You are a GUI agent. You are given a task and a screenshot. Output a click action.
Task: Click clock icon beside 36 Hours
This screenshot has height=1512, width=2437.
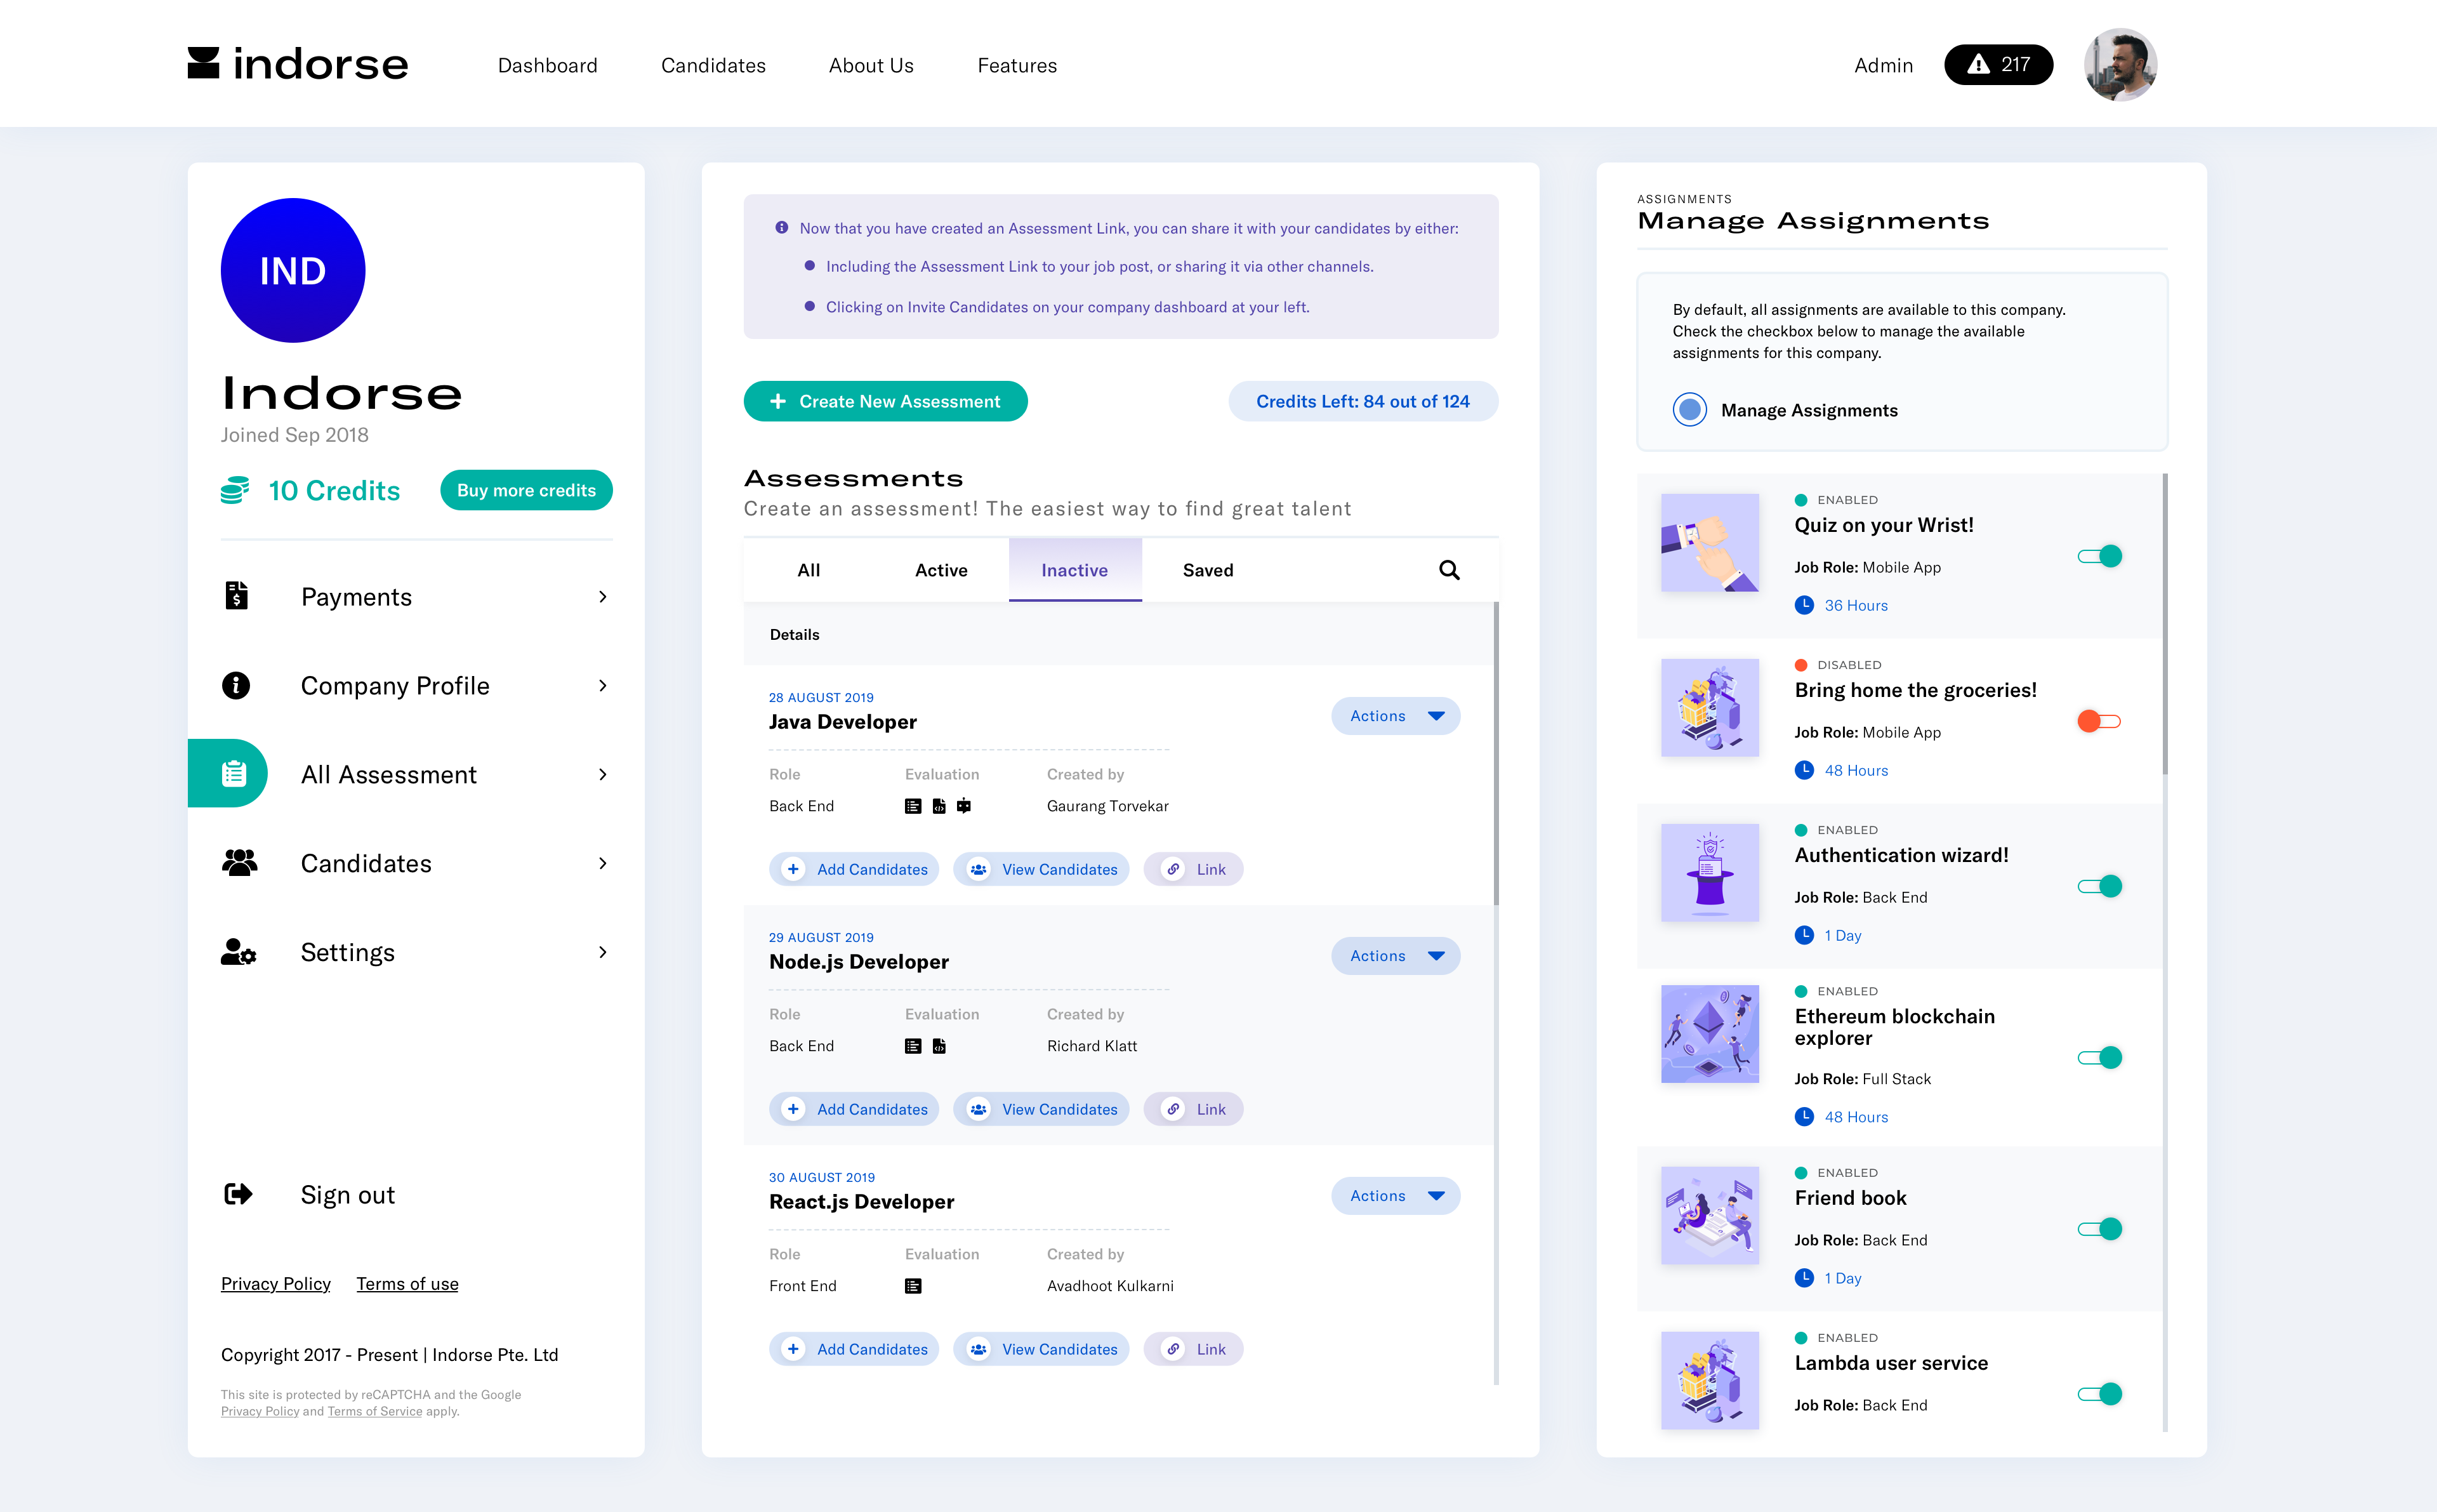[x=1804, y=605]
